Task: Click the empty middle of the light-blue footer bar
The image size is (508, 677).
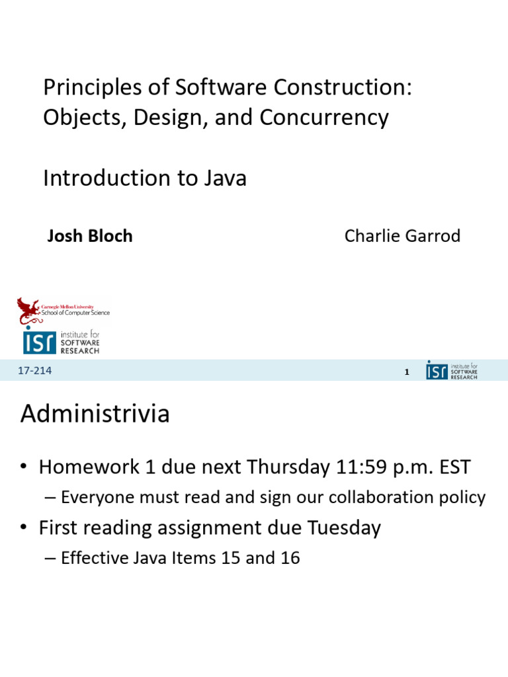Action: (225, 372)
